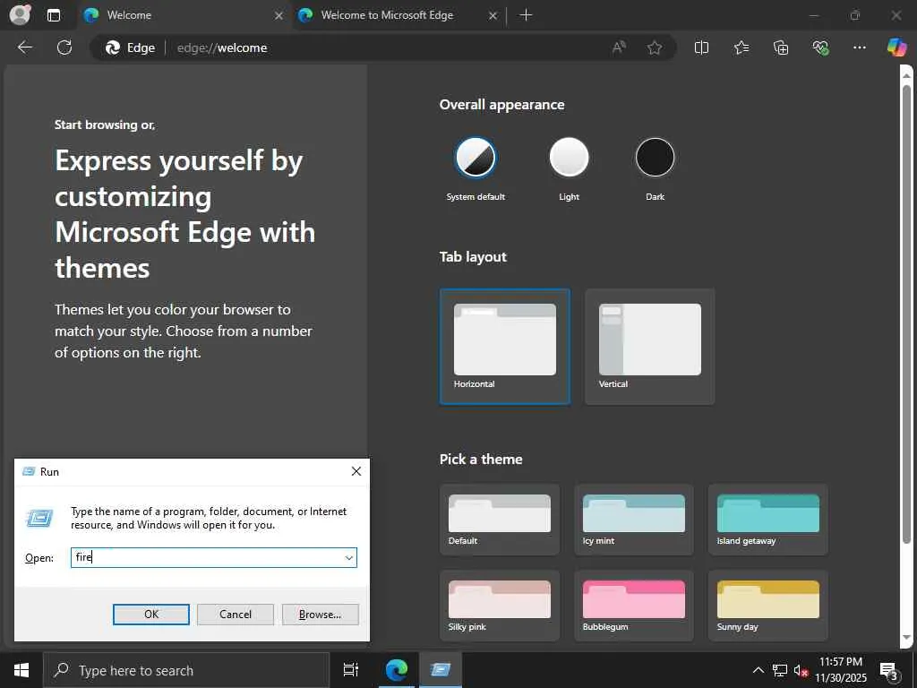
Task: Open the Windows Start menu
Action: point(21,670)
